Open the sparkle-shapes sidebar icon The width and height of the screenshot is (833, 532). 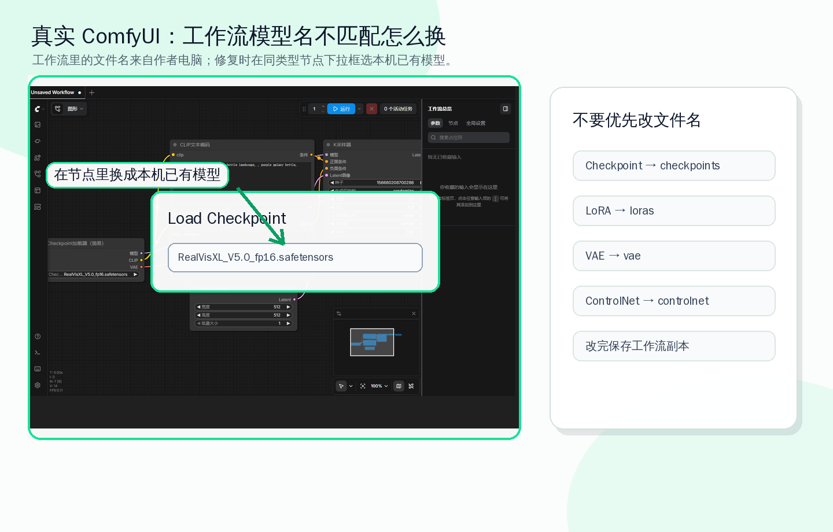[x=38, y=158]
